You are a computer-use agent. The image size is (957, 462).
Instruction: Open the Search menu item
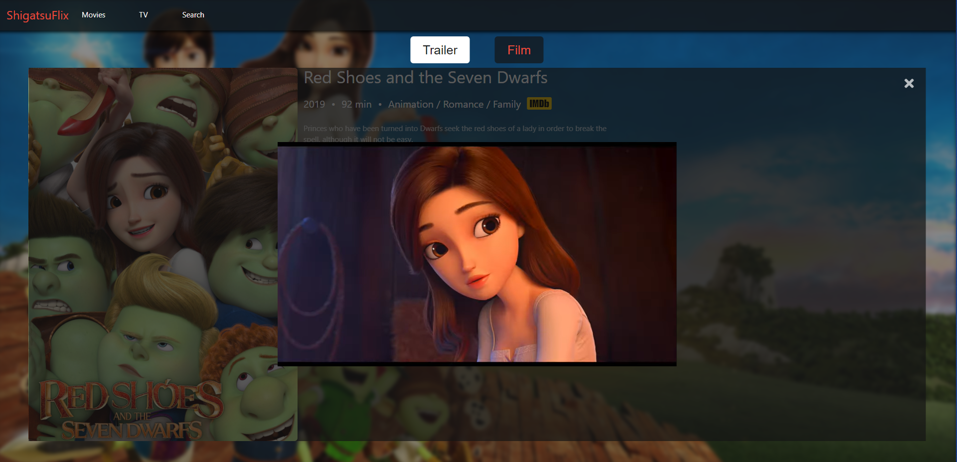pyautogui.click(x=193, y=15)
